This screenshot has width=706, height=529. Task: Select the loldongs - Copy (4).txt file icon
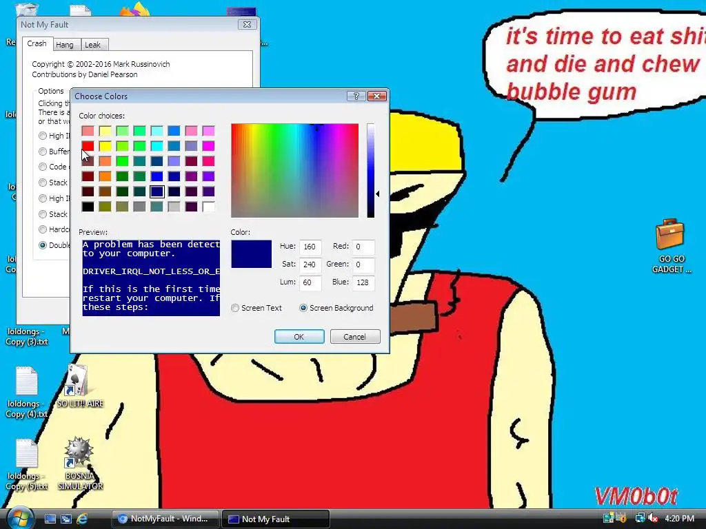click(27, 381)
